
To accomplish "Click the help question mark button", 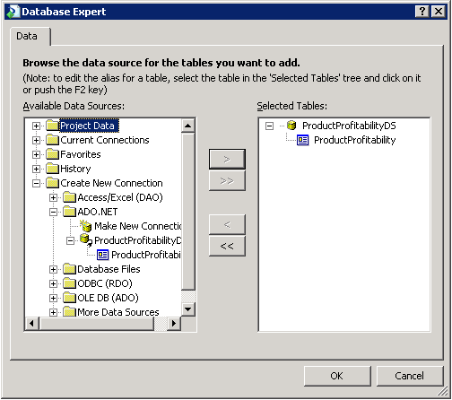I will click(422, 12).
